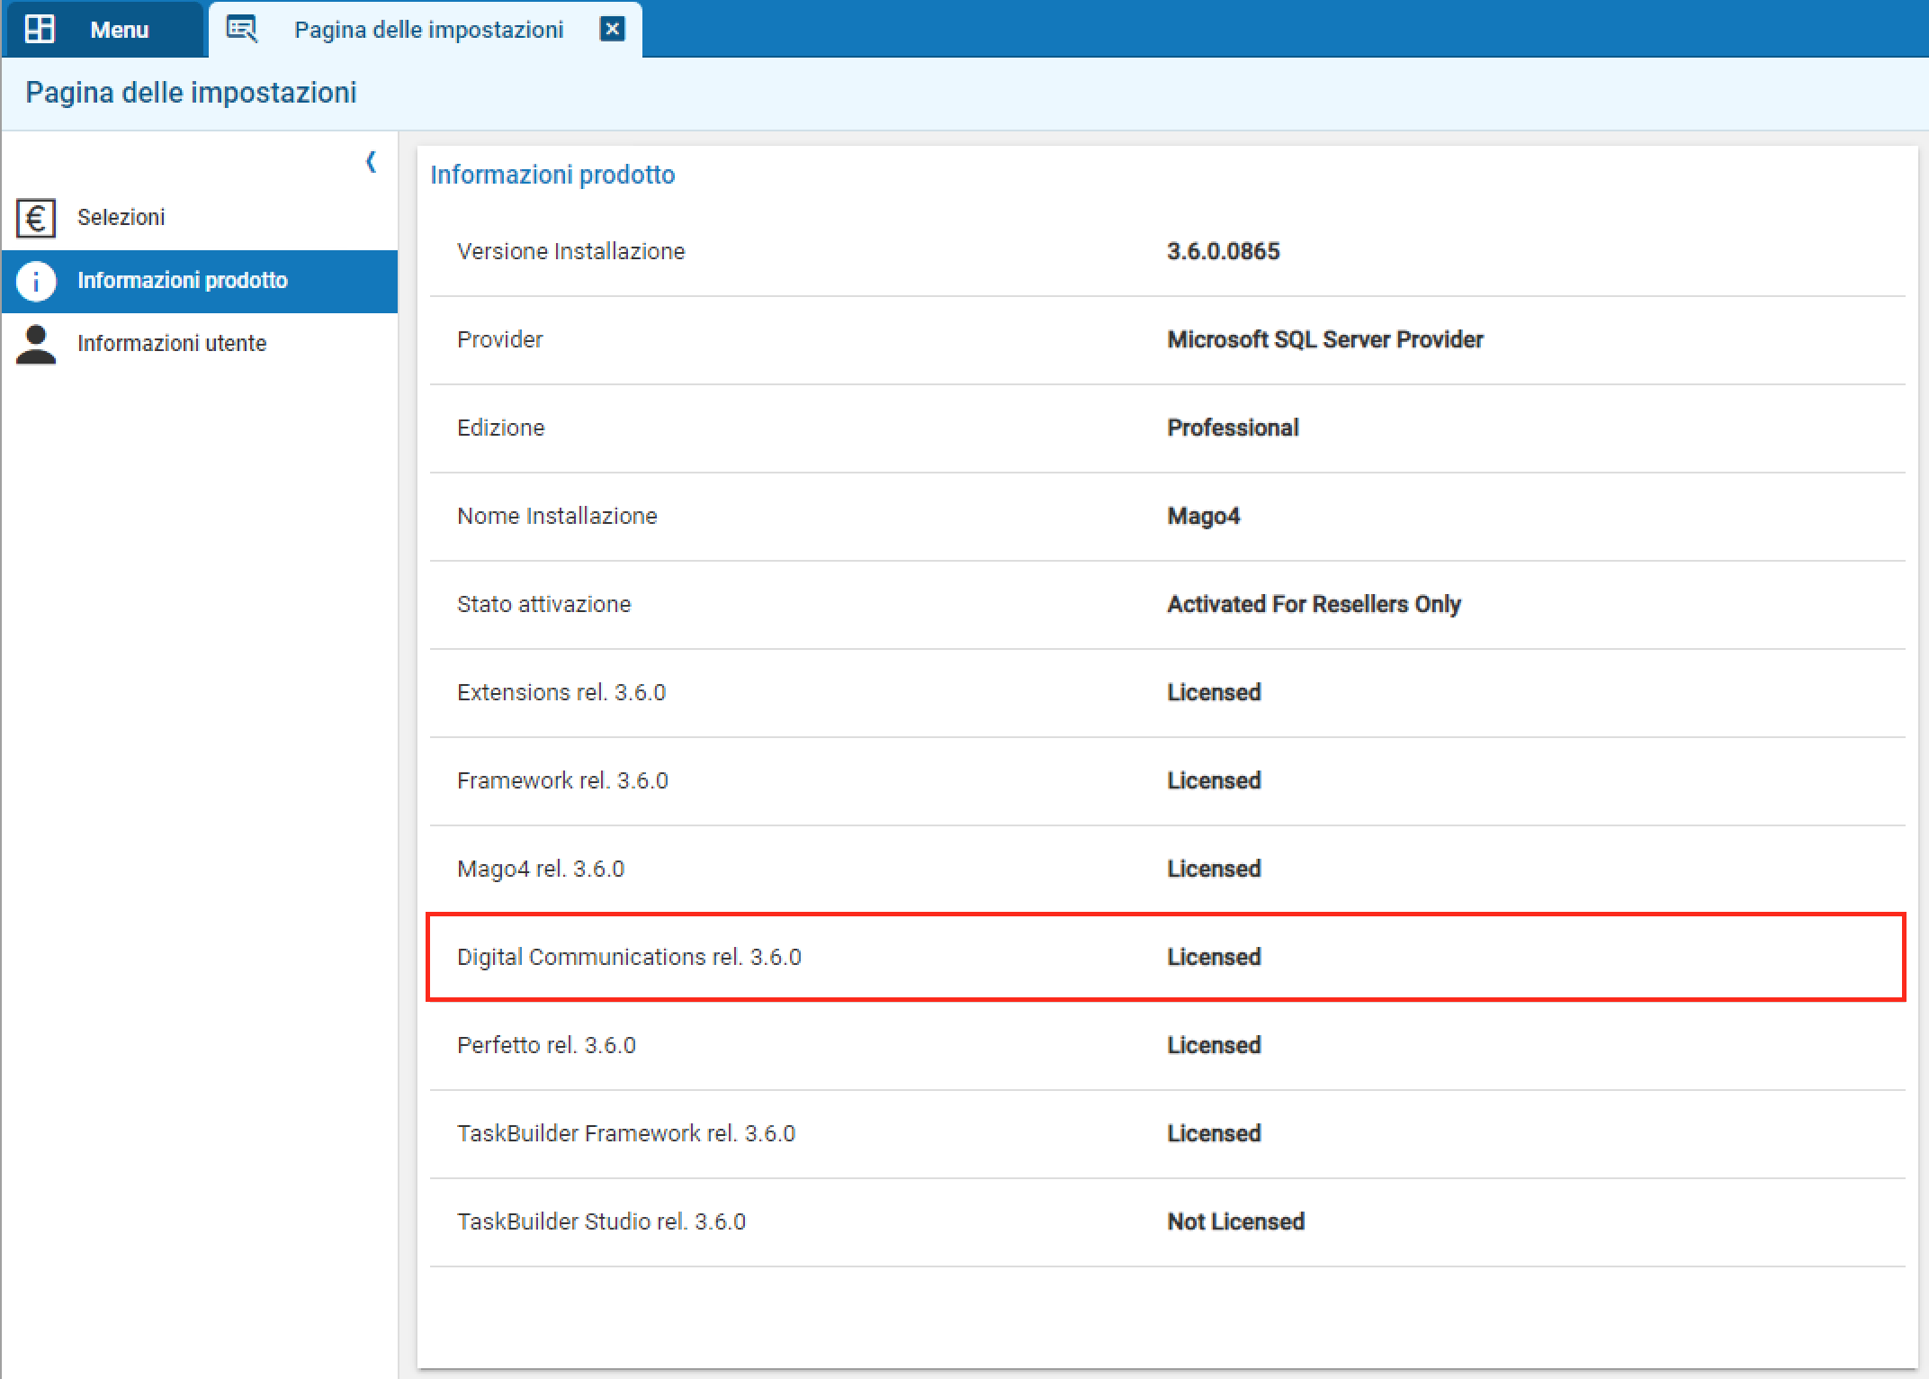Open the Menu grid icon
Image resolution: width=1929 pixels, height=1379 pixels.
(x=40, y=29)
